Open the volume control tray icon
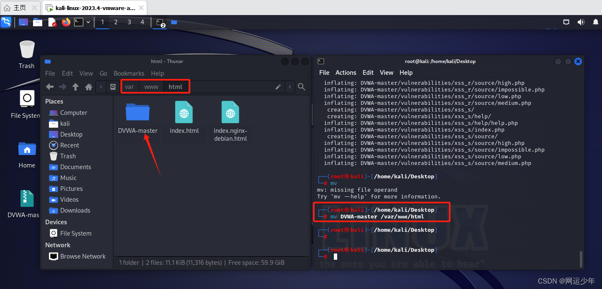The width and height of the screenshot is (602, 289). [x=581, y=22]
